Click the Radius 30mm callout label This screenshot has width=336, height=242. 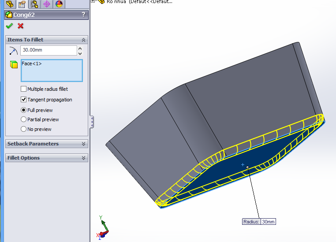[x=259, y=222]
